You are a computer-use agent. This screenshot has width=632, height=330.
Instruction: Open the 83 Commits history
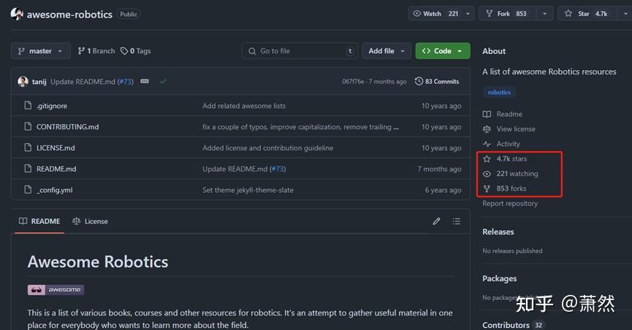tap(437, 82)
